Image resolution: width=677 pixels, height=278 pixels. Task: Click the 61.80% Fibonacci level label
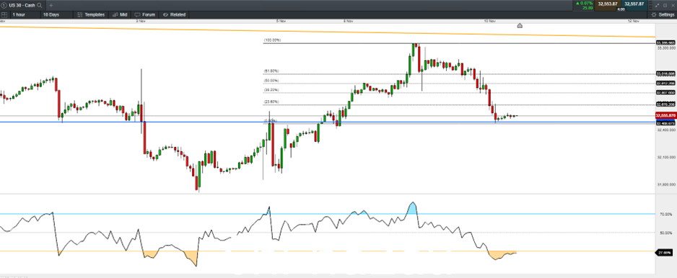click(271, 71)
